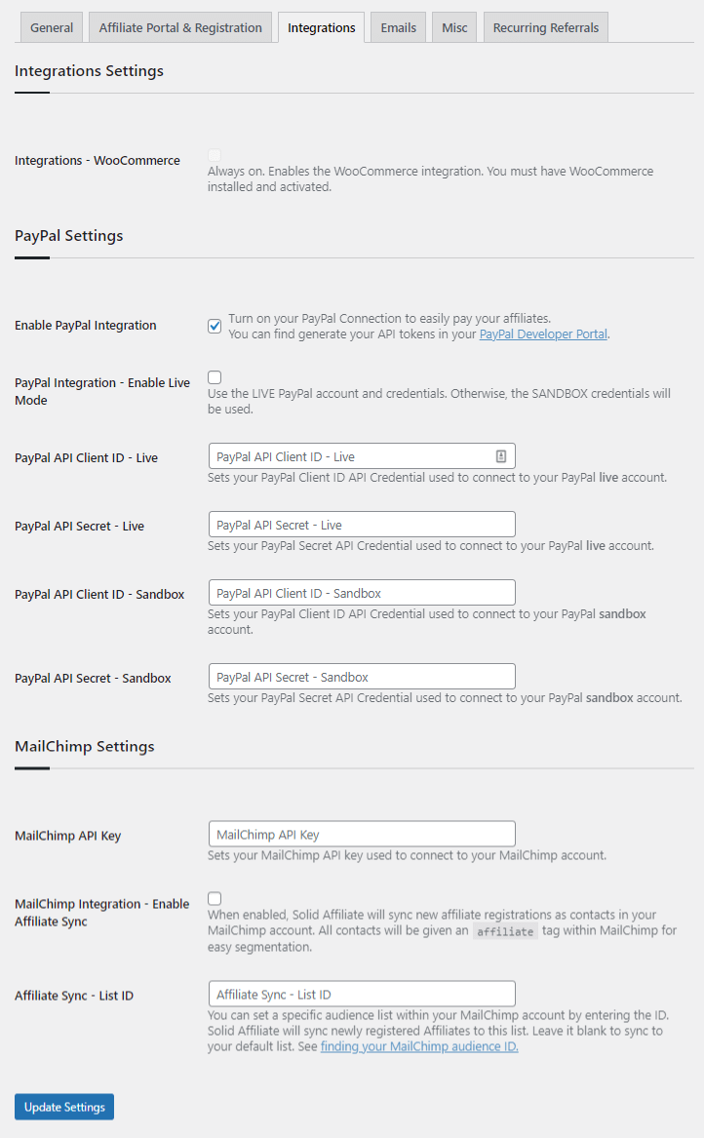The height and width of the screenshot is (1138, 704).
Task: Switch to the General settings tab
Action: coord(51,26)
